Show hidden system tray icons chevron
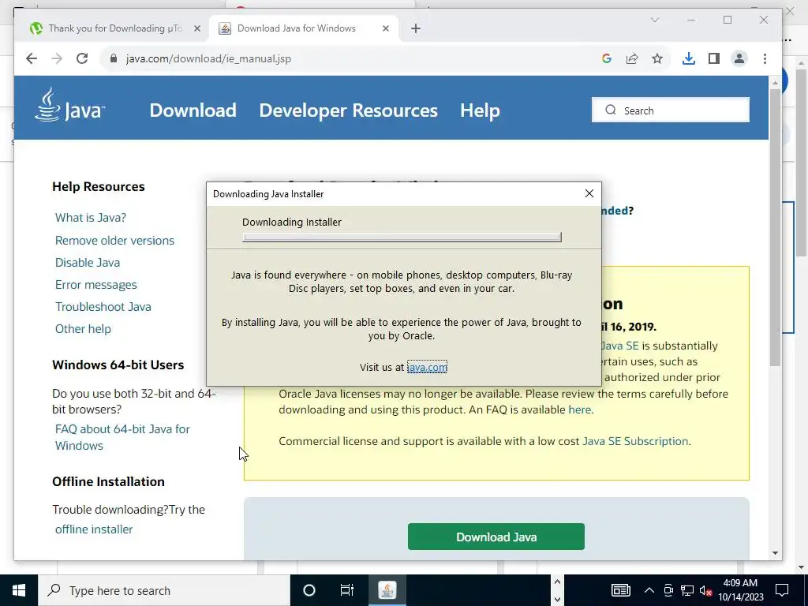 click(649, 590)
